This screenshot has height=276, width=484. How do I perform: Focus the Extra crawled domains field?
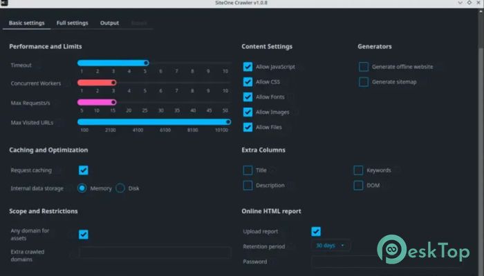(155, 253)
